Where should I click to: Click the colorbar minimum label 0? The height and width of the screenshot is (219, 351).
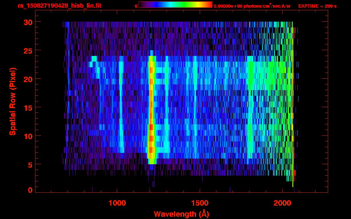pyautogui.click(x=136, y=6)
